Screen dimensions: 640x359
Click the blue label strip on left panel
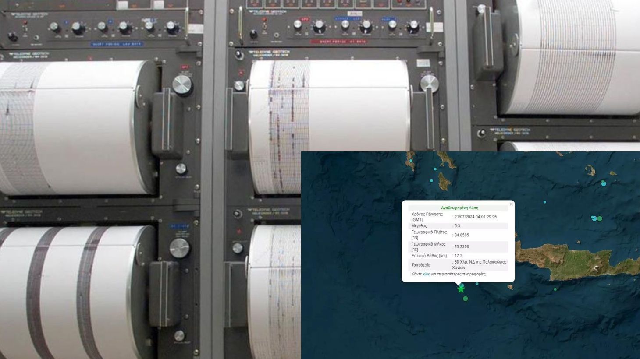[x=117, y=44]
